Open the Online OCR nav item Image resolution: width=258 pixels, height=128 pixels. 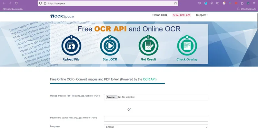(x=160, y=15)
